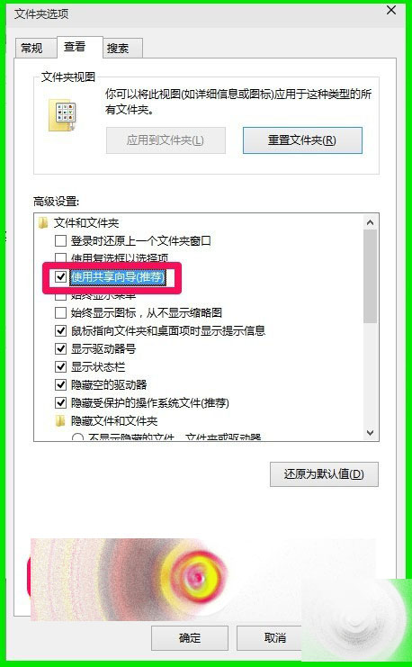This screenshot has height=667, width=412.
Task: Click the 隐藏文件和文件夹 folder icon
Action: 61,421
